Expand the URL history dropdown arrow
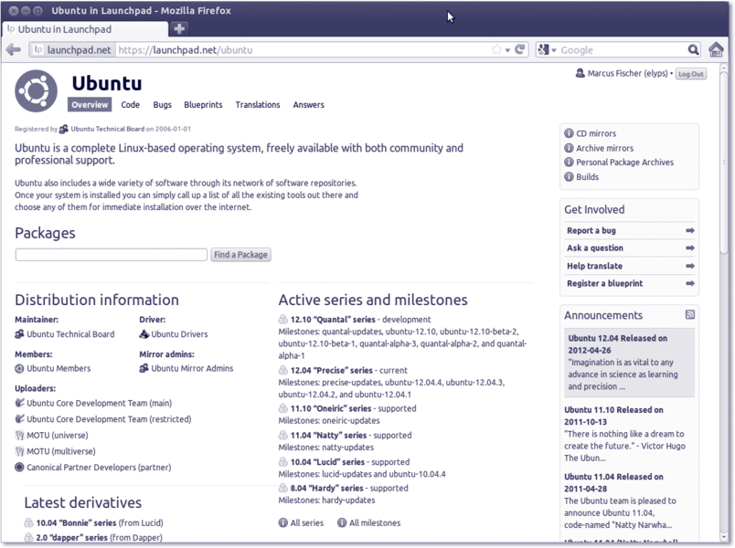735x548 pixels. (x=508, y=50)
